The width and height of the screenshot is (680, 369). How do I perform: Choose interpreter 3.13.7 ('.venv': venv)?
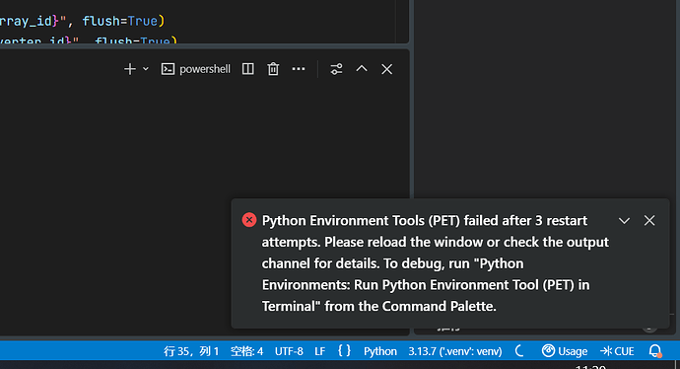click(455, 351)
